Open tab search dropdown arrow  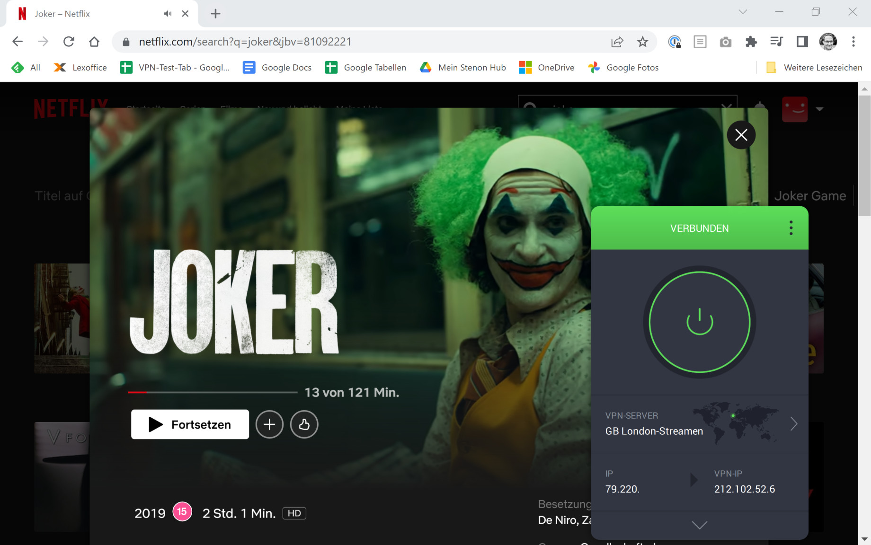[743, 12]
